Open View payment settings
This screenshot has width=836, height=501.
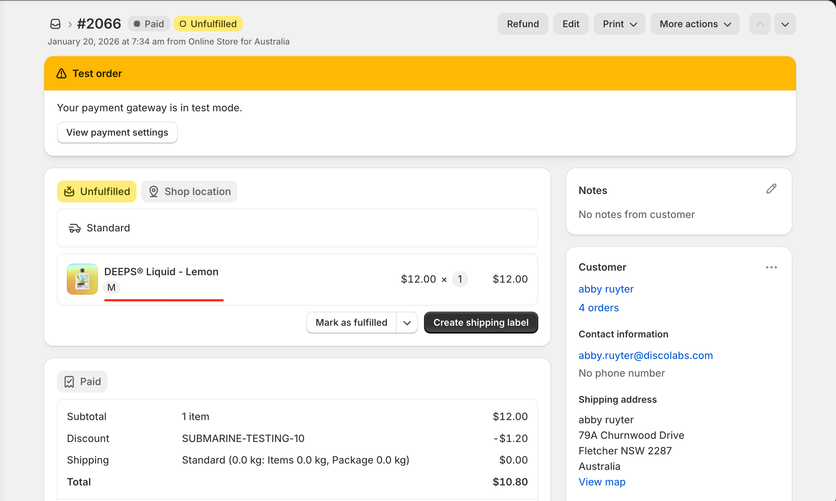[117, 132]
